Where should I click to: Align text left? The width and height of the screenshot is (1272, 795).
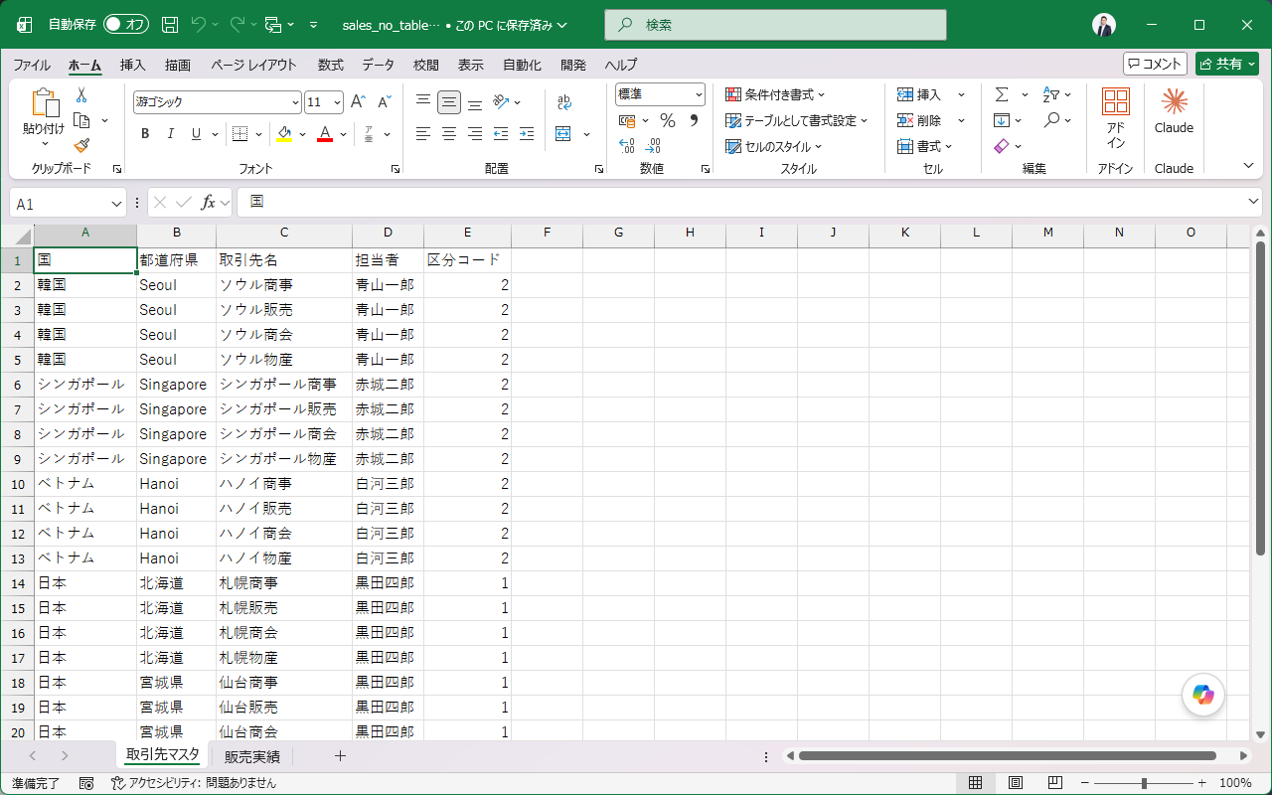[x=423, y=133]
